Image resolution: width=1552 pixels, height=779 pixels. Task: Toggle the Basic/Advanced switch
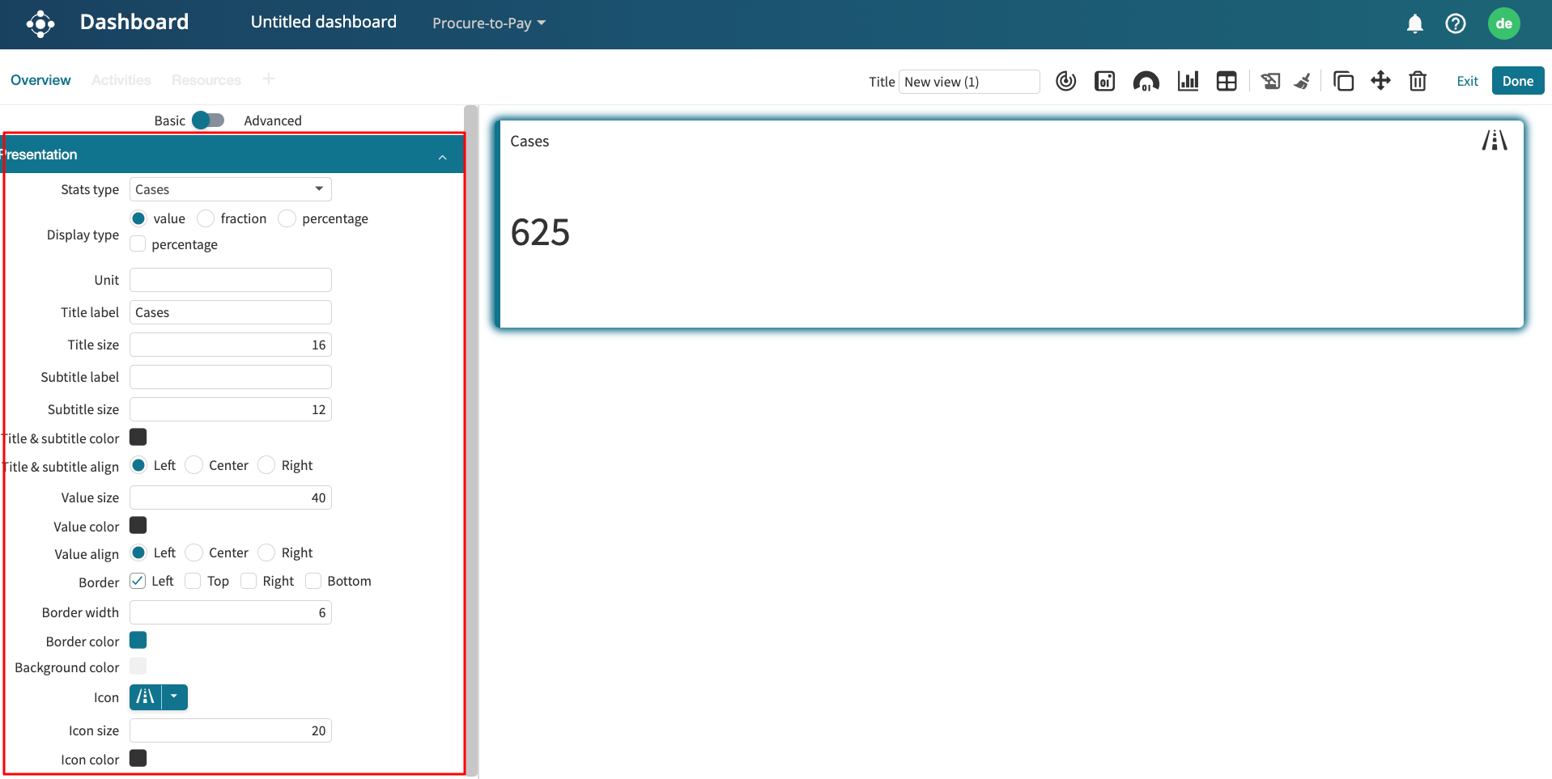(x=208, y=121)
